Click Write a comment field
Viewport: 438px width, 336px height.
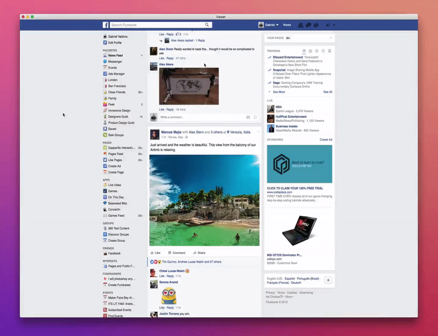(202, 117)
